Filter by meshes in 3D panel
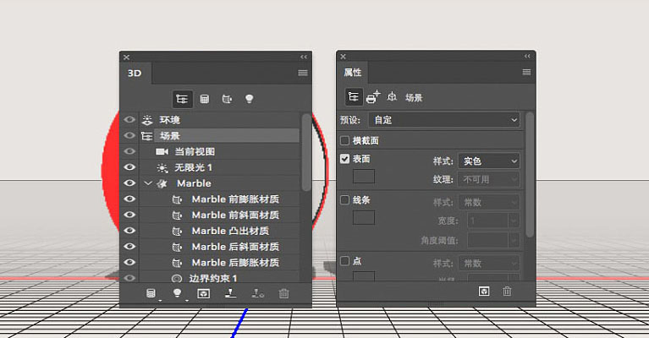 (x=205, y=99)
